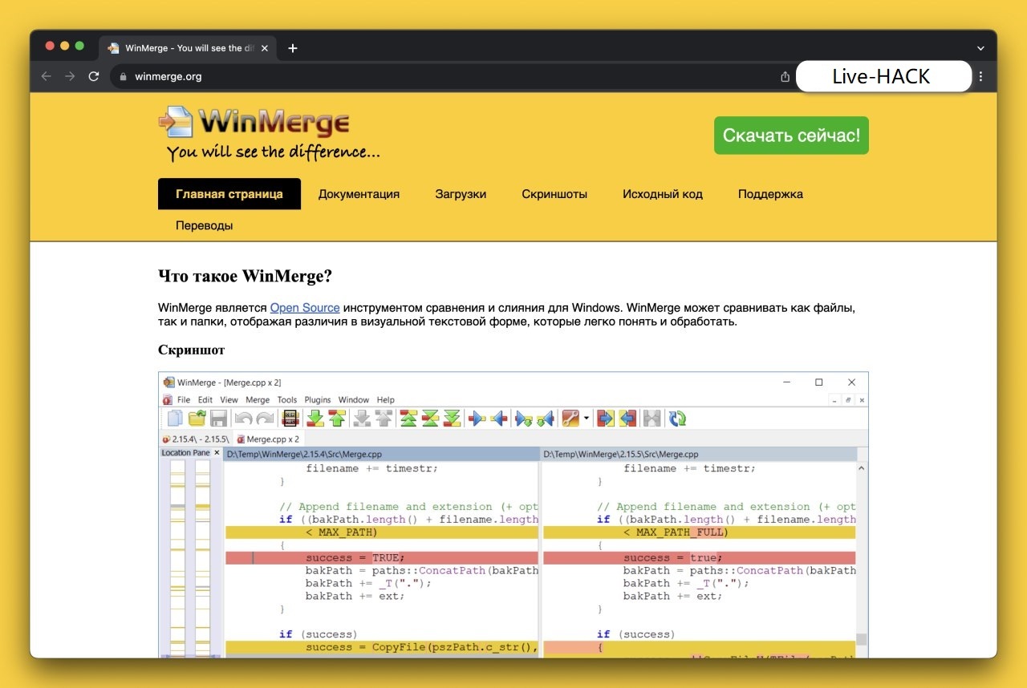Click the line 'success = TRUE;' in left pane
The image size is (1027, 688).
click(382, 558)
